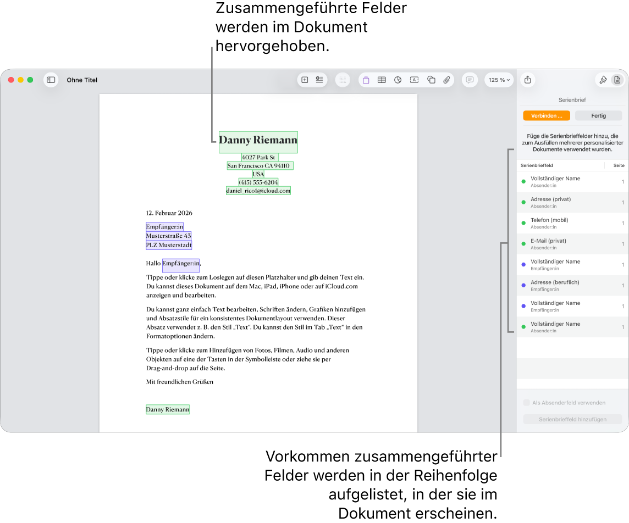
Task: Click the add page icon
Action: [305, 80]
